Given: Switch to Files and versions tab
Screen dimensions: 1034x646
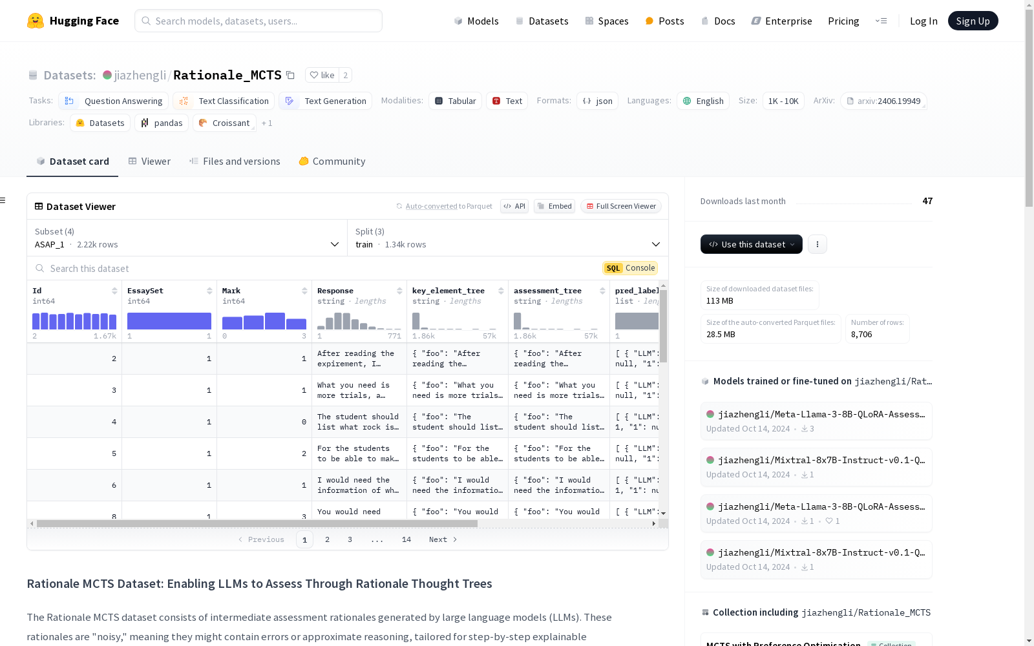Looking at the screenshot, I should pyautogui.click(x=235, y=161).
